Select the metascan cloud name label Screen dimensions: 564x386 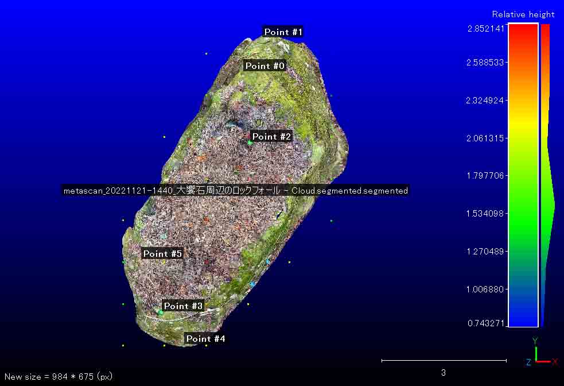click(x=236, y=191)
